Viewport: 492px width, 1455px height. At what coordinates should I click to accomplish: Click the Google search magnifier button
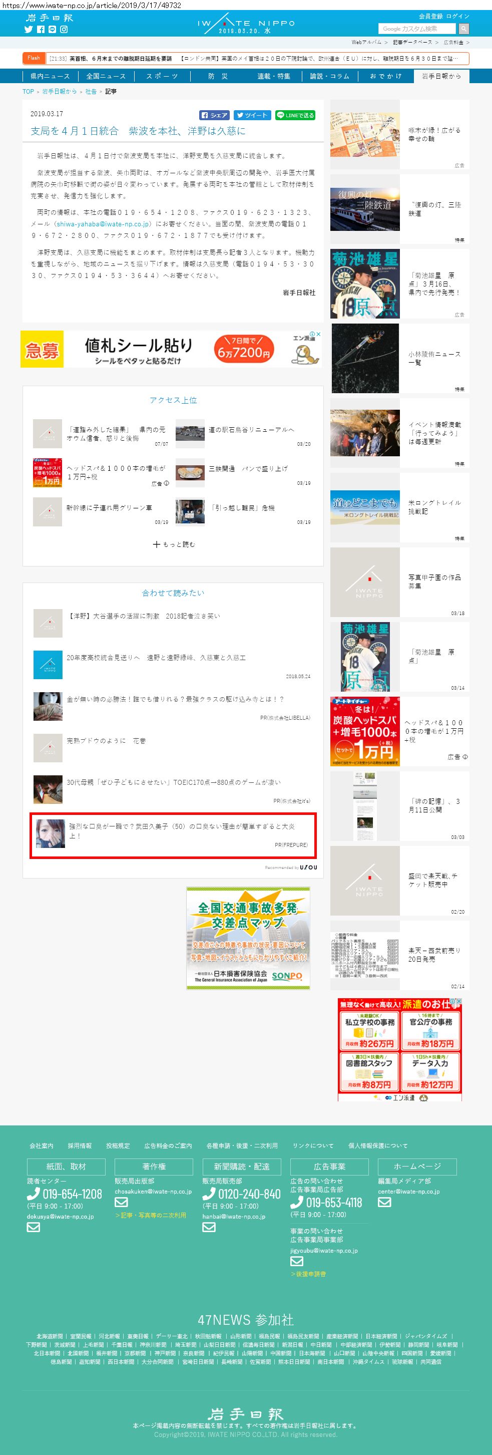[x=463, y=28]
